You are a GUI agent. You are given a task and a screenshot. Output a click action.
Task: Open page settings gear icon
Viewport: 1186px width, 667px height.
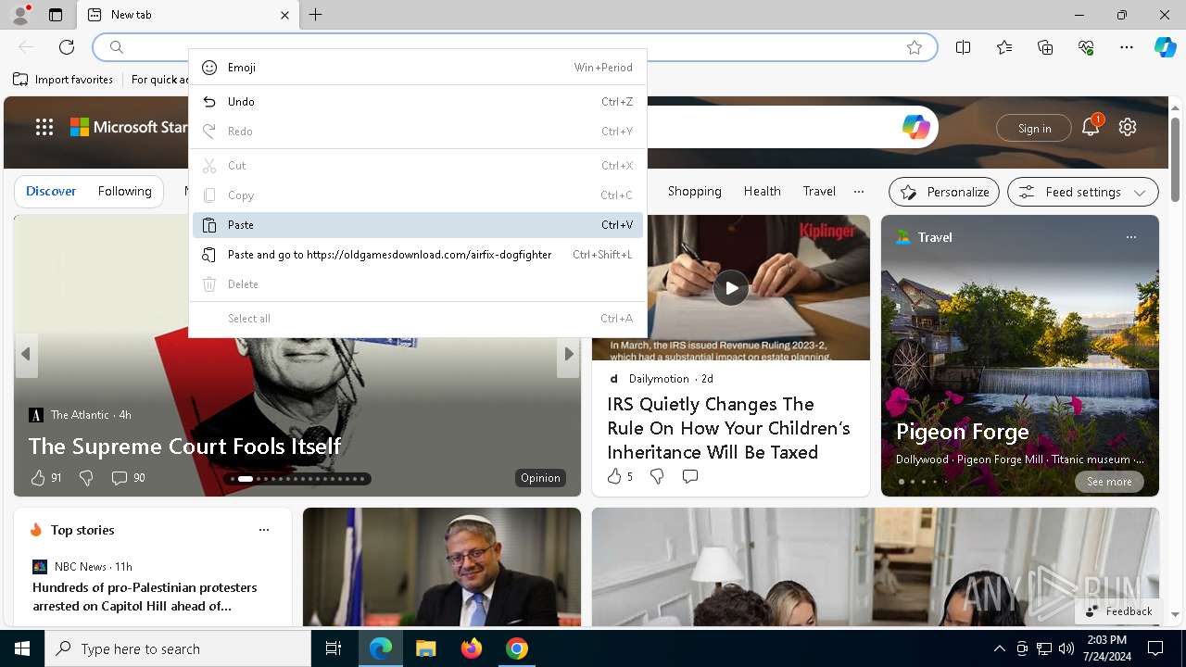[1128, 128]
